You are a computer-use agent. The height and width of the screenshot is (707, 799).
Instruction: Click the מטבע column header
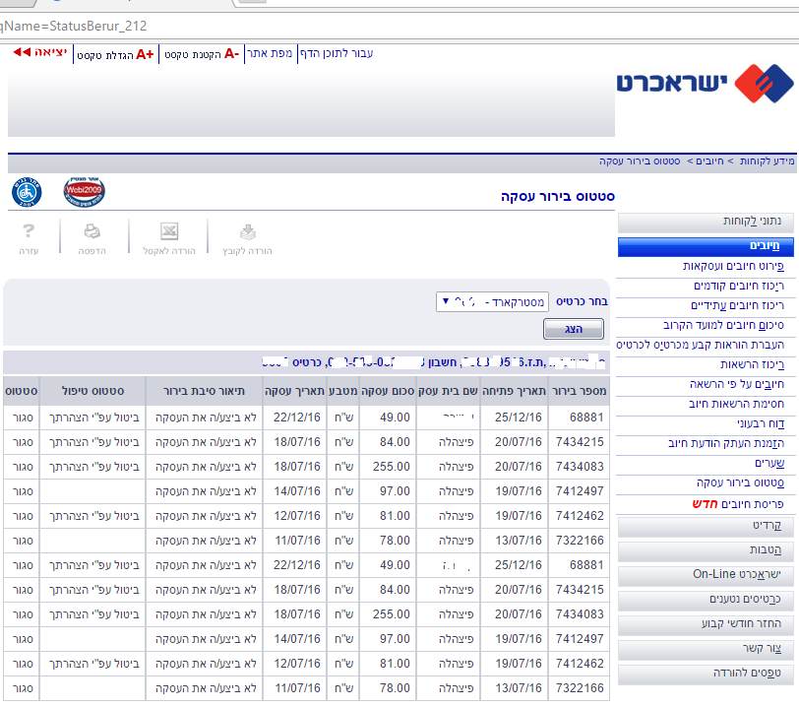[343, 391]
